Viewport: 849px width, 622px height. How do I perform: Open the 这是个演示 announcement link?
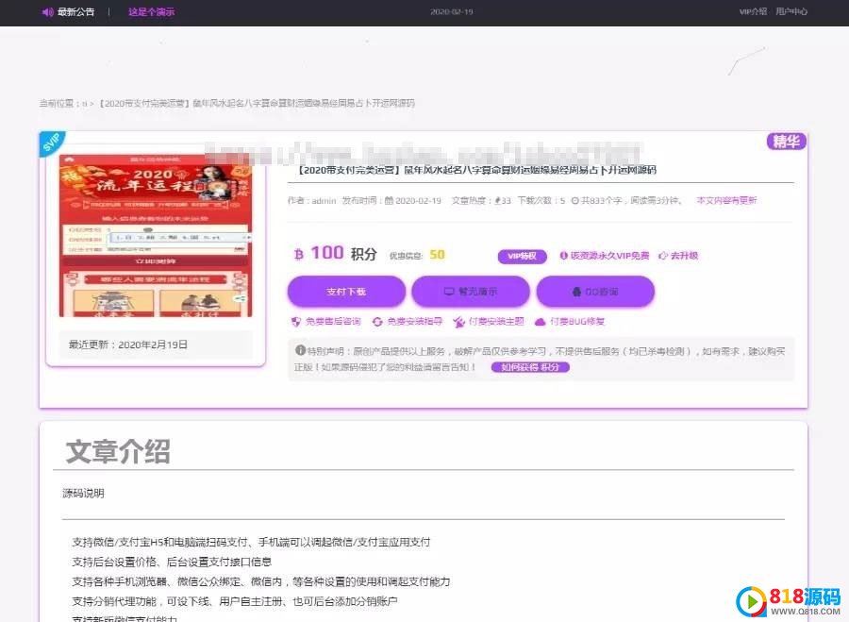pos(152,12)
